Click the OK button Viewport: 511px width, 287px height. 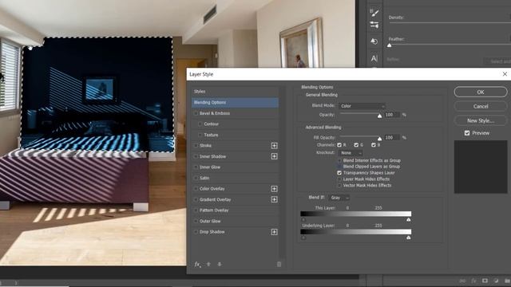click(x=481, y=92)
